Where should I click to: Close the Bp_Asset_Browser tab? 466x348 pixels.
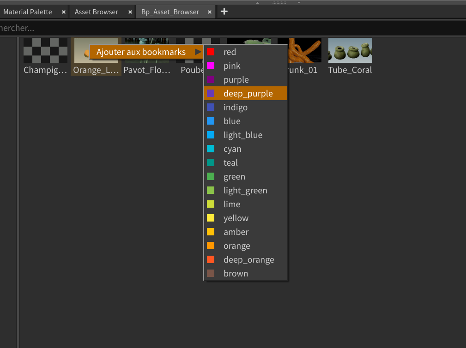pos(210,12)
